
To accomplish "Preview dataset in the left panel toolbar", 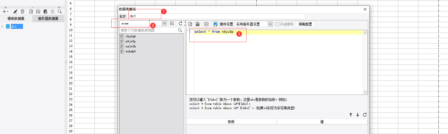I will [x=31, y=11].
